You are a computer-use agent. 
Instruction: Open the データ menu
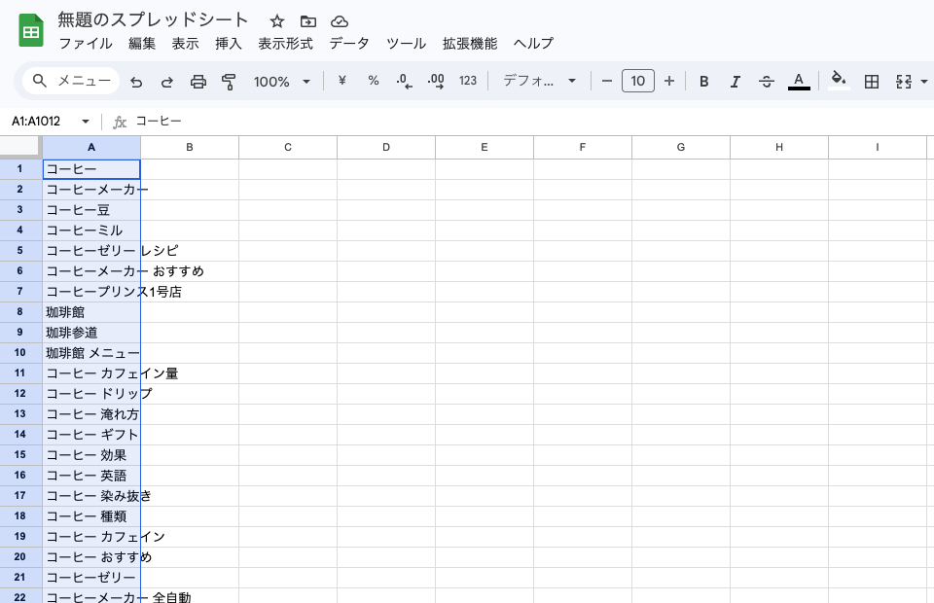[349, 44]
